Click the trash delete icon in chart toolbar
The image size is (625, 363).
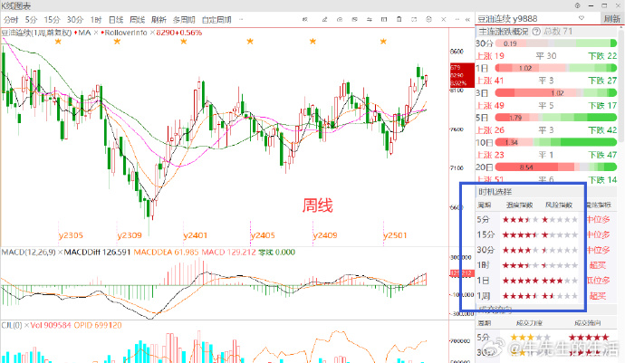pyautogui.click(x=399, y=19)
